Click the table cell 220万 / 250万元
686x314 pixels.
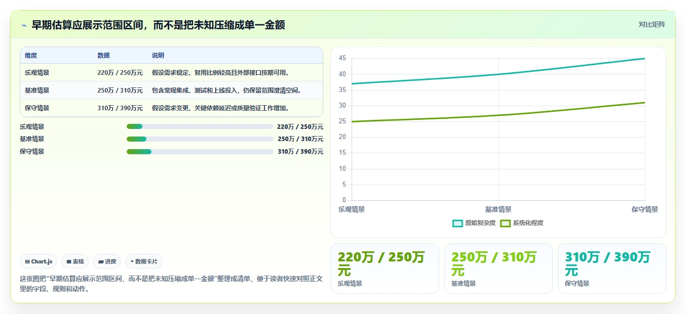click(120, 73)
